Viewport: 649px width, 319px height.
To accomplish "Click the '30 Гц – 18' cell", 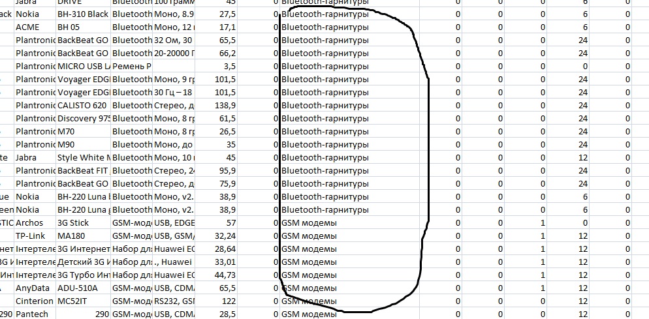I will coord(174,92).
